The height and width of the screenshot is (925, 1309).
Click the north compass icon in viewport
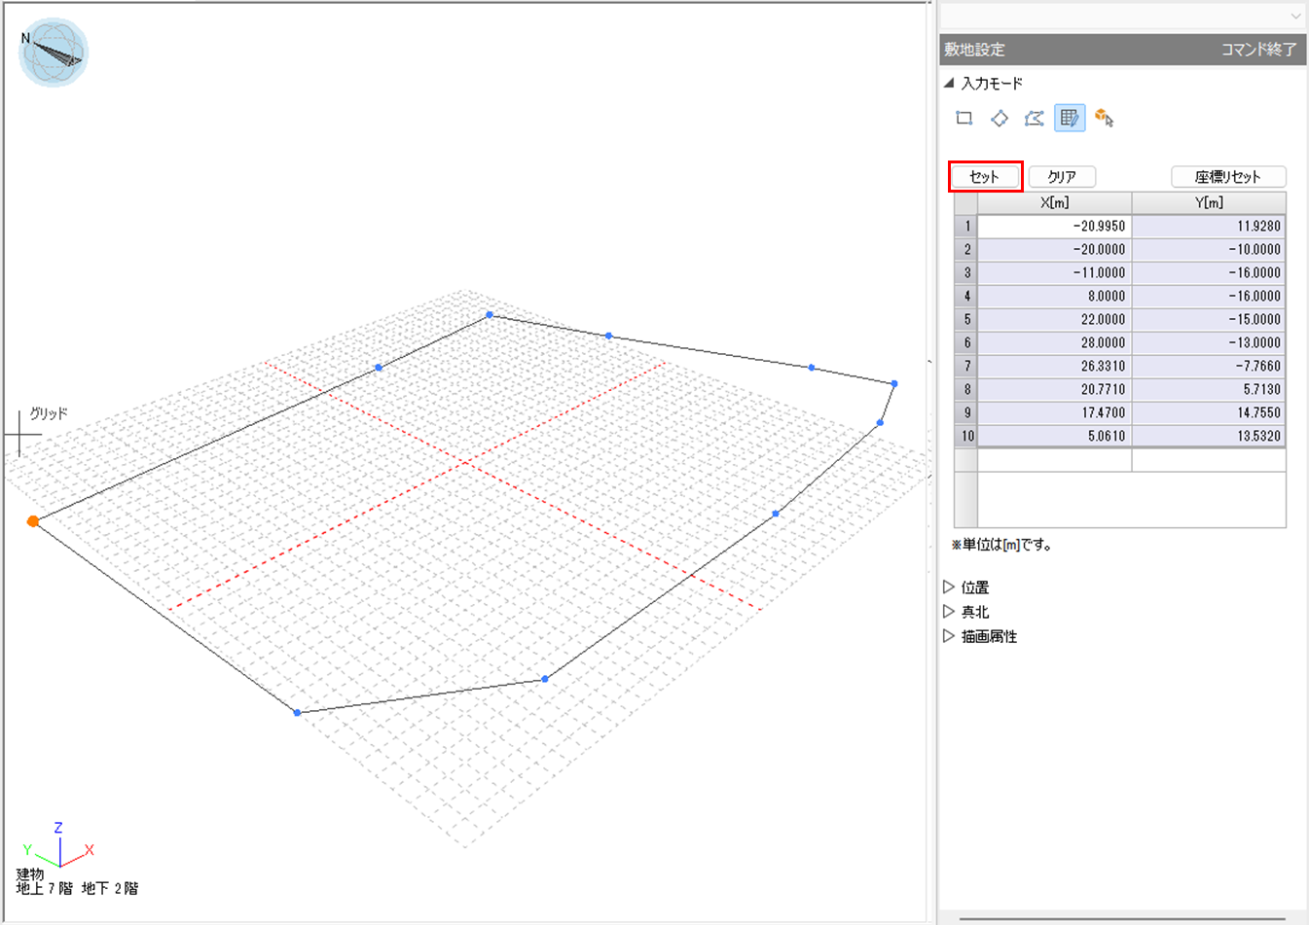[x=54, y=53]
